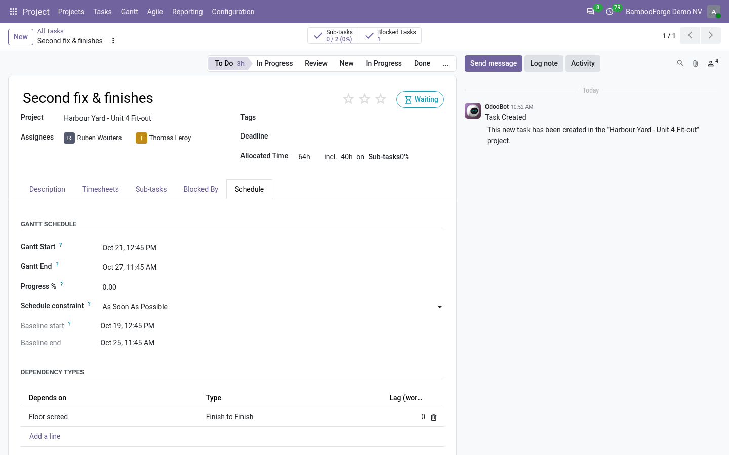
Task: Edit the Gantt Start date field
Action: [x=273, y=248]
